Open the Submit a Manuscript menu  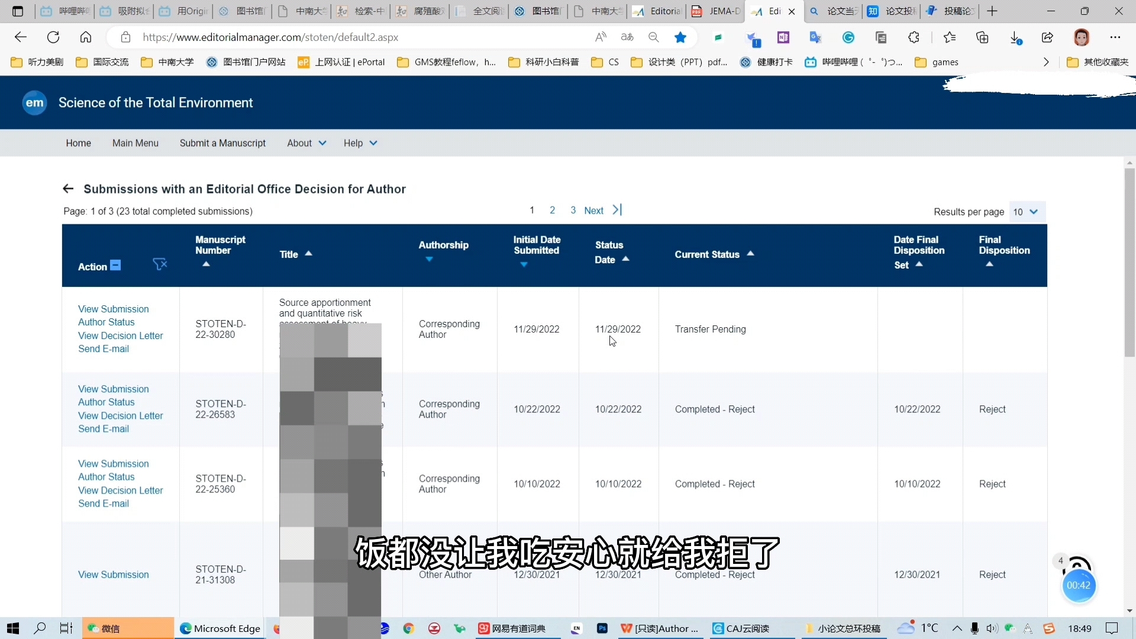click(223, 144)
